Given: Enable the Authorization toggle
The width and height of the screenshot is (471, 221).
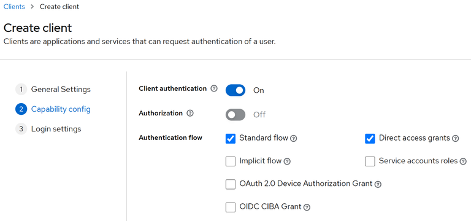Looking at the screenshot, I should point(235,115).
